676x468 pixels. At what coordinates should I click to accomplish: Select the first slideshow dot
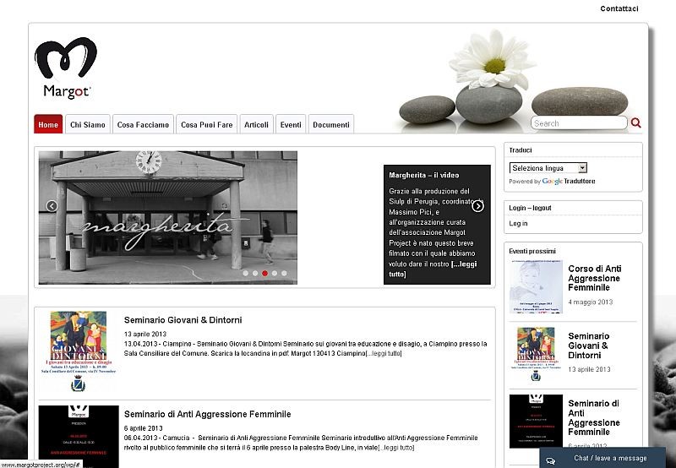pos(245,274)
